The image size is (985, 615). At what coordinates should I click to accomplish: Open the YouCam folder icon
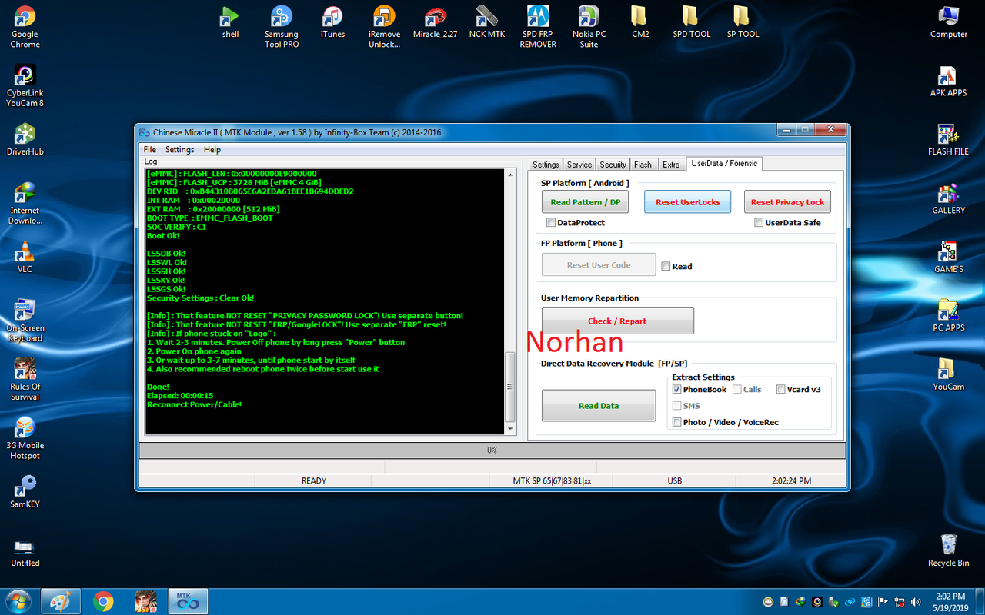click(x=948, y=375)
